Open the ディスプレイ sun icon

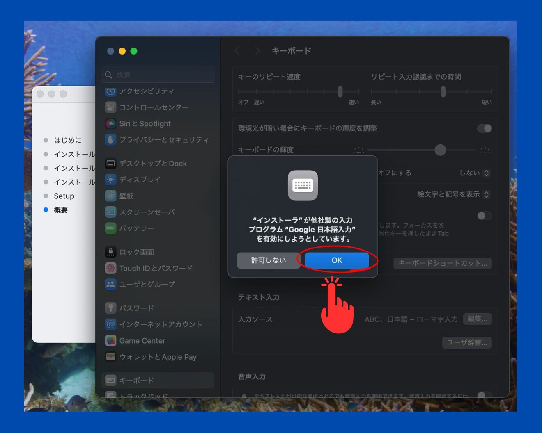coord(110,180)
